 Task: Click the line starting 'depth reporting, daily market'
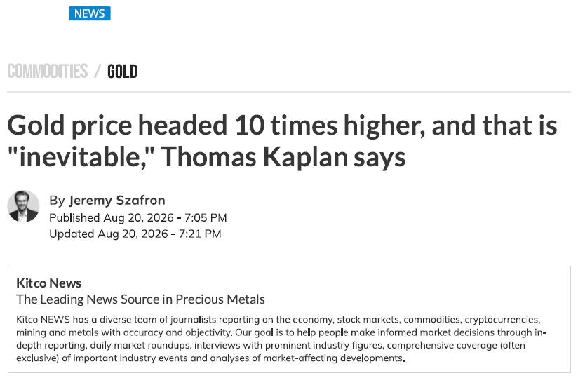pos(271,345)
